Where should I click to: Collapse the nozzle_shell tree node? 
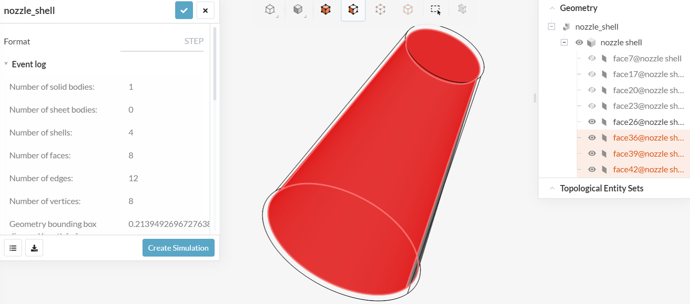551,27
